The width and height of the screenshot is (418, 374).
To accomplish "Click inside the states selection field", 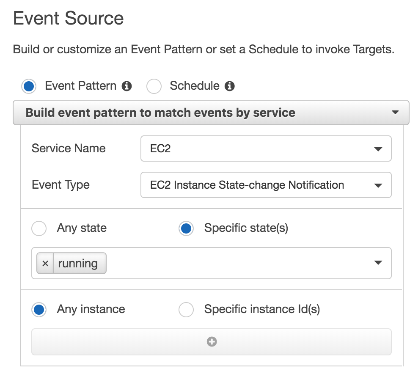I will [x=237, y=264].
